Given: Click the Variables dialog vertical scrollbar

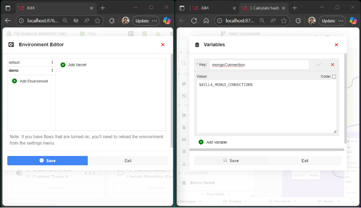Looking at the screenshot, I should pos(345,98).
